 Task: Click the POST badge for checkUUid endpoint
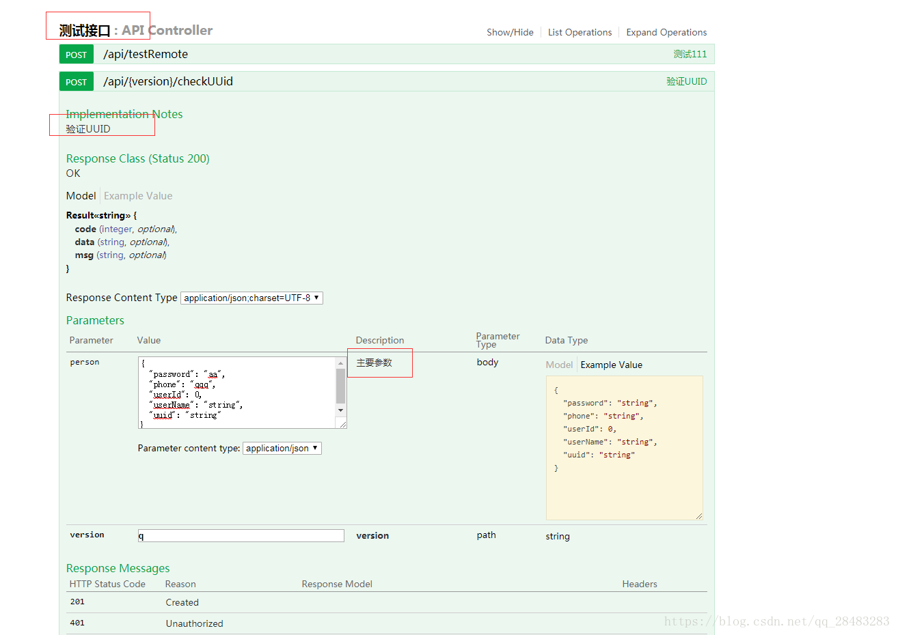pos(76,82)
